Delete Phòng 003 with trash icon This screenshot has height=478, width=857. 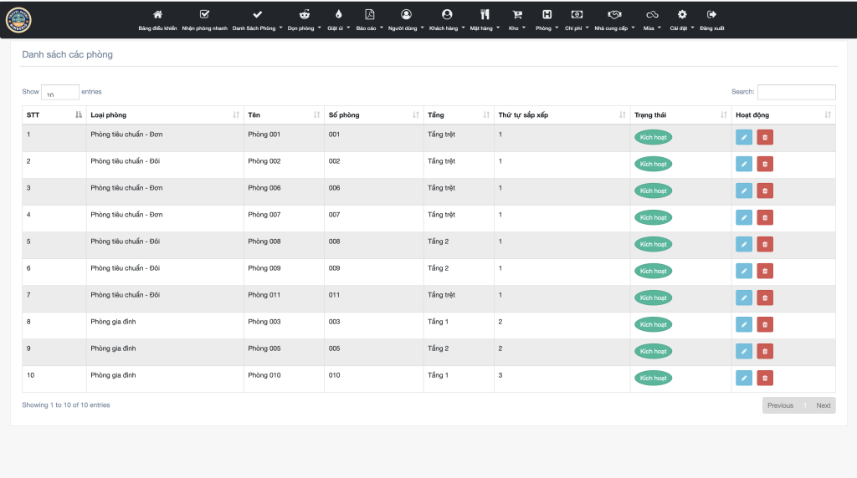(765, 325)
